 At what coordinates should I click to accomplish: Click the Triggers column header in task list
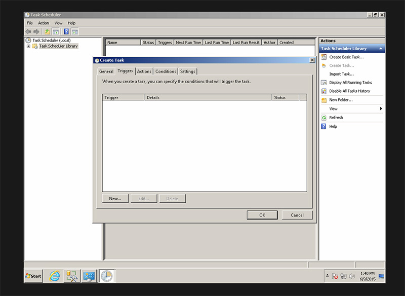click(x=165, y=43)
